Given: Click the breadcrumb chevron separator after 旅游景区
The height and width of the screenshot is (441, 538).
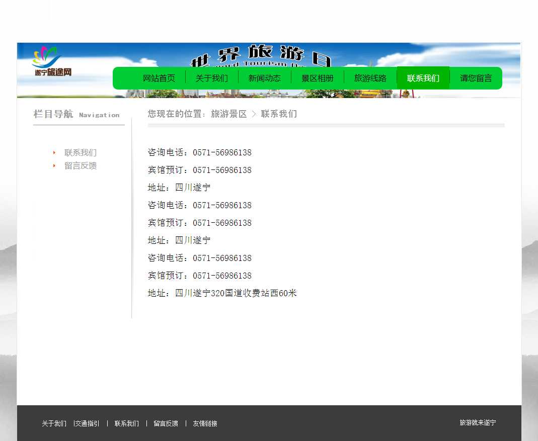Looking at the screenshot, I should [254, 114].
